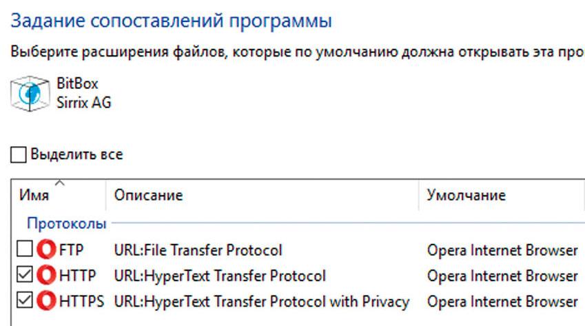Click the Opera icon beside HTTP
Image resolution: width=585 pixels, height=326 pixels.
click(48, 276)
